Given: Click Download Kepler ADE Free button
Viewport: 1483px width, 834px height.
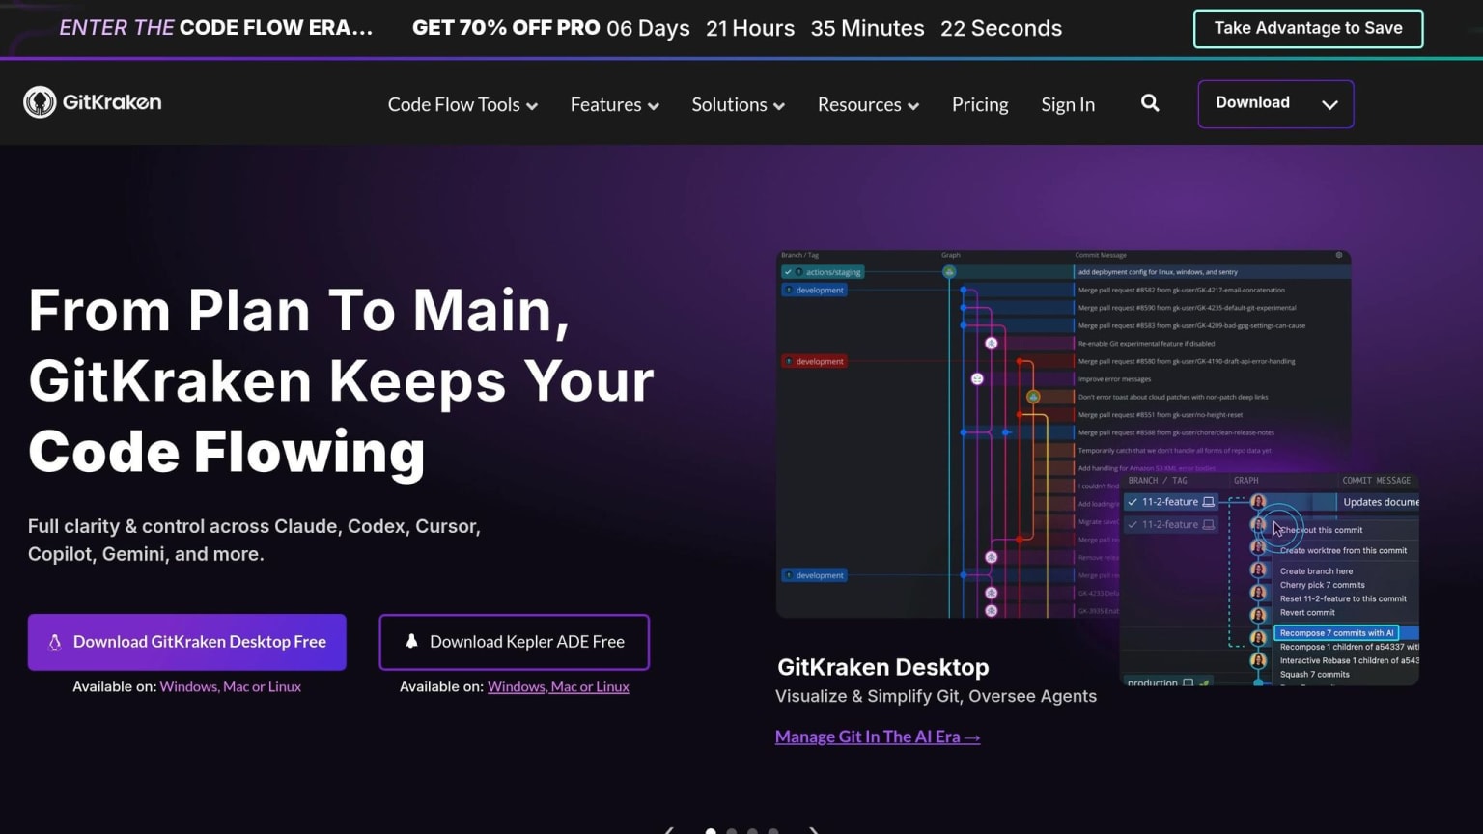Looking at the screenshot, I should [x=514, y=642].
